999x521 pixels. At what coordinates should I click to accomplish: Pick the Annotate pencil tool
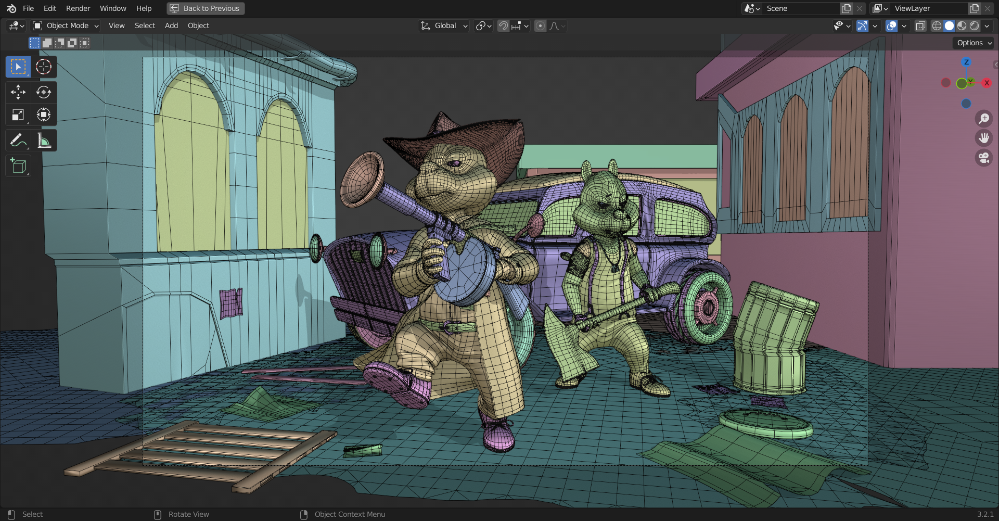[x=17, y=140]
